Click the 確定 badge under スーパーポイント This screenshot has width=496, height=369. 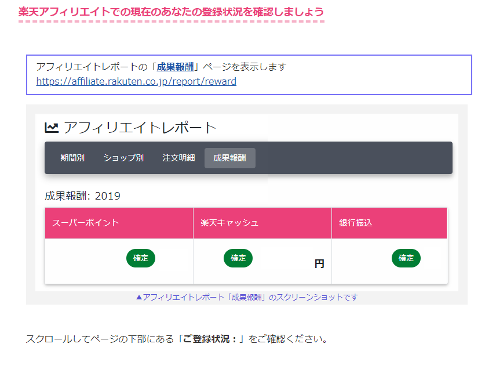click(x=141, y=258)
